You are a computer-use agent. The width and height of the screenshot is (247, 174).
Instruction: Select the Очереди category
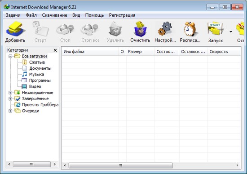[31, 111]
